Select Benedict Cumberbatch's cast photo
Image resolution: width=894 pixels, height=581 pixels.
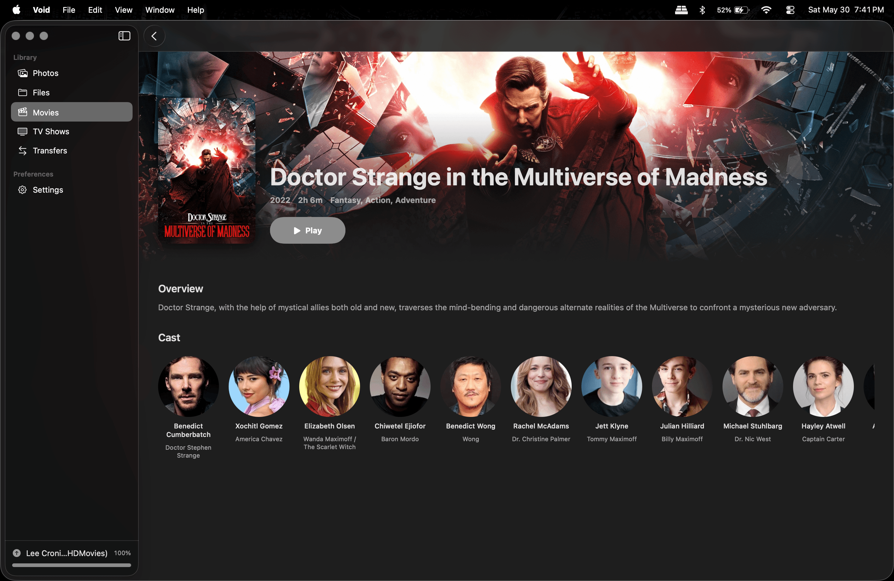pos(189,387)
